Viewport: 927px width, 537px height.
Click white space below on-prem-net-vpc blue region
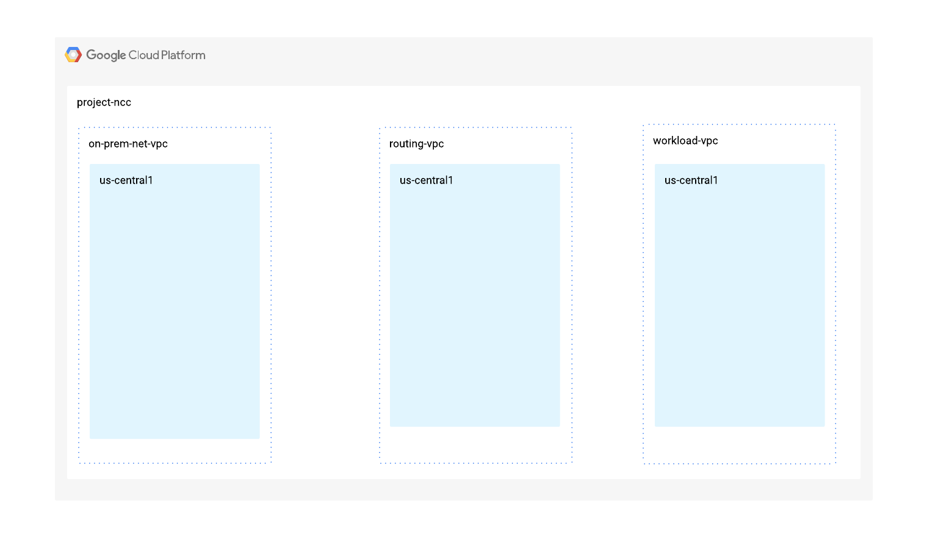tap(175, 450)
